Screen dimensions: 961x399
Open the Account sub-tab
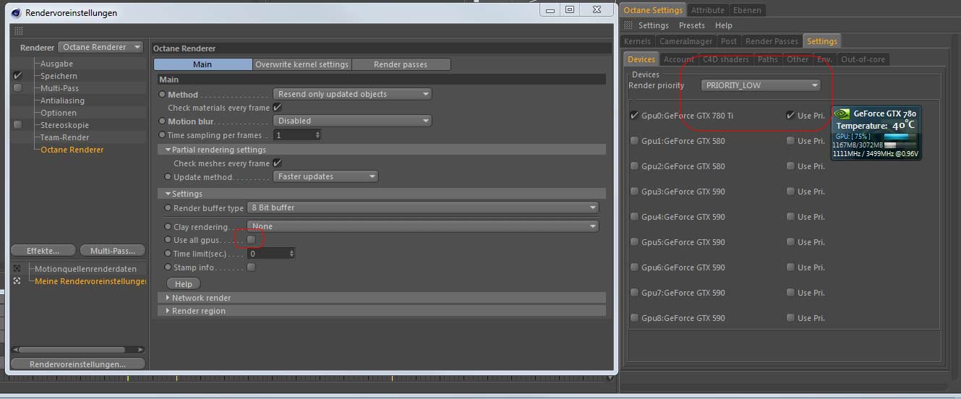[678, 59]
